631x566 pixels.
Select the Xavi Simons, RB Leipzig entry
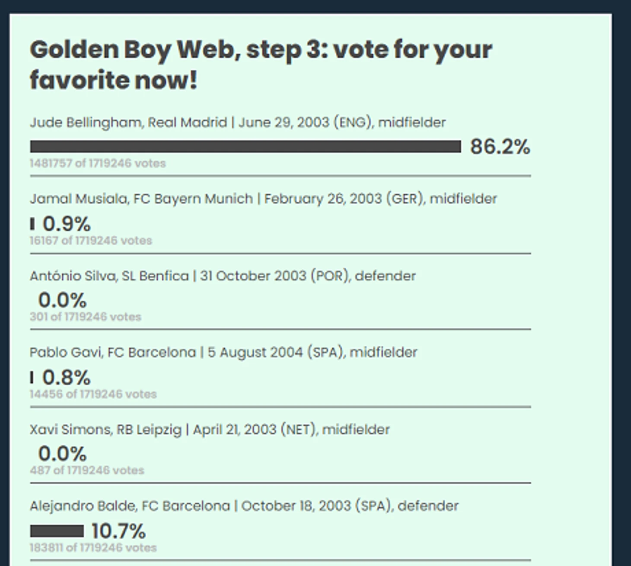[210, 430]
